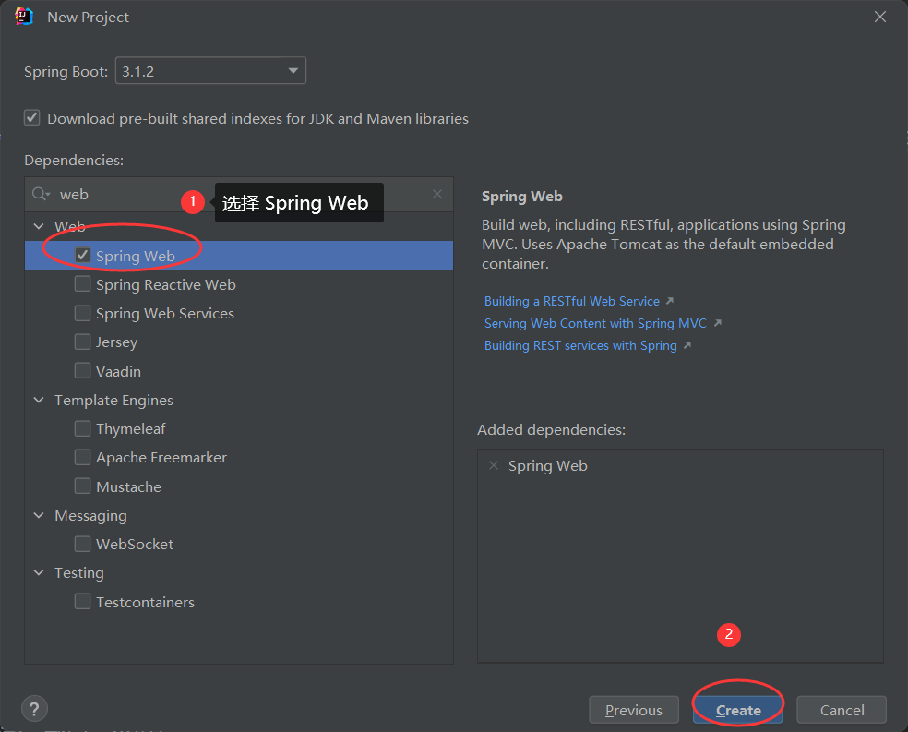Clear the dependency search text
Screen dimensions: 908x732
[437, 194]
